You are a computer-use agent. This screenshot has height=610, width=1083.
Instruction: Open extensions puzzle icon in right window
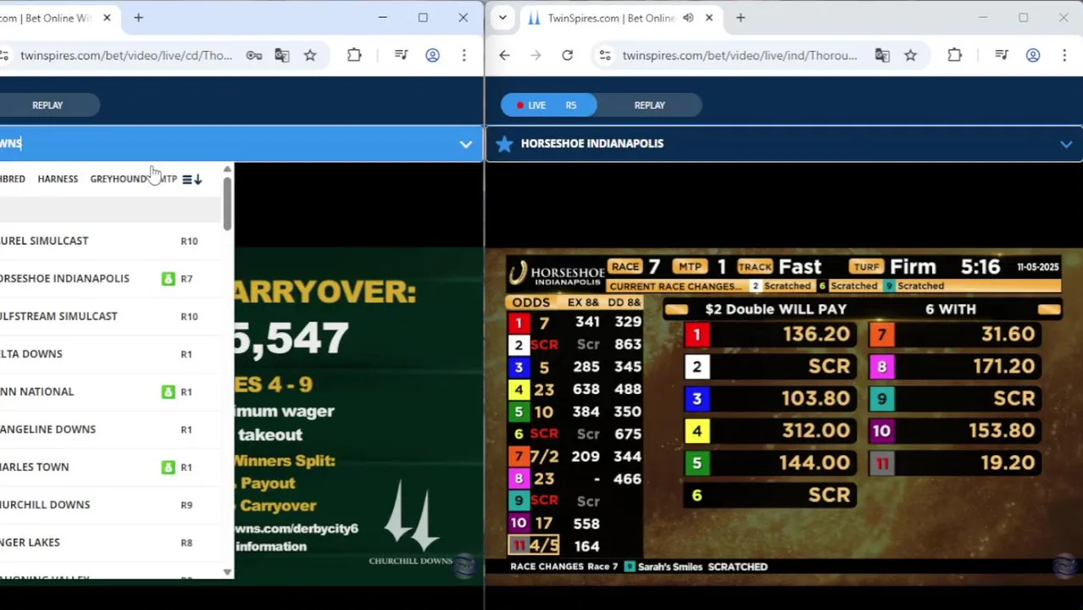954,55
